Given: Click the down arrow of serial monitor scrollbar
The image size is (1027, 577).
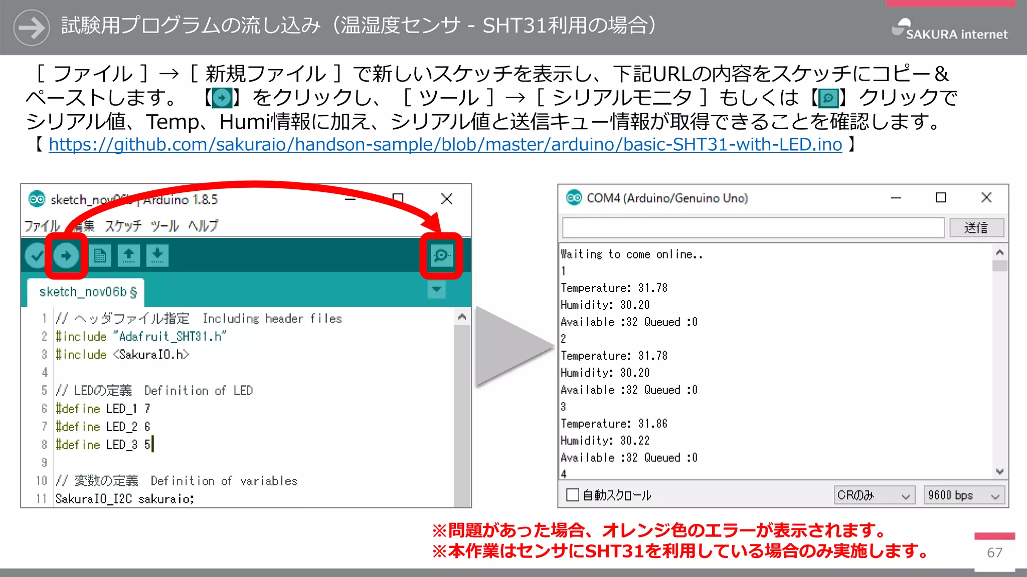Looking at the screenshot, I should [999, 471].
